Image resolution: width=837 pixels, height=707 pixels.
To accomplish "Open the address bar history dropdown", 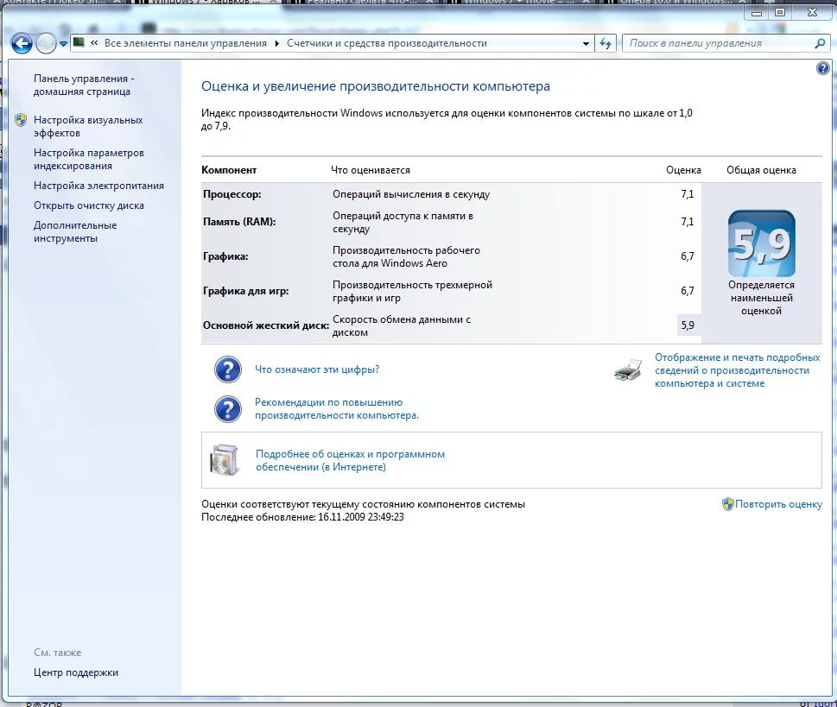I will 586,44.
